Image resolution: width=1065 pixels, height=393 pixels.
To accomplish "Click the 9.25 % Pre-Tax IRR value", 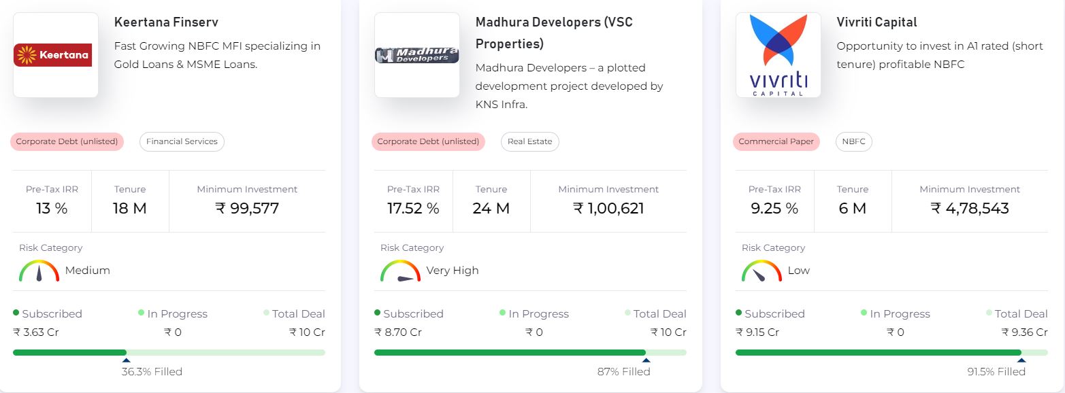I will [x=774, y=208].
